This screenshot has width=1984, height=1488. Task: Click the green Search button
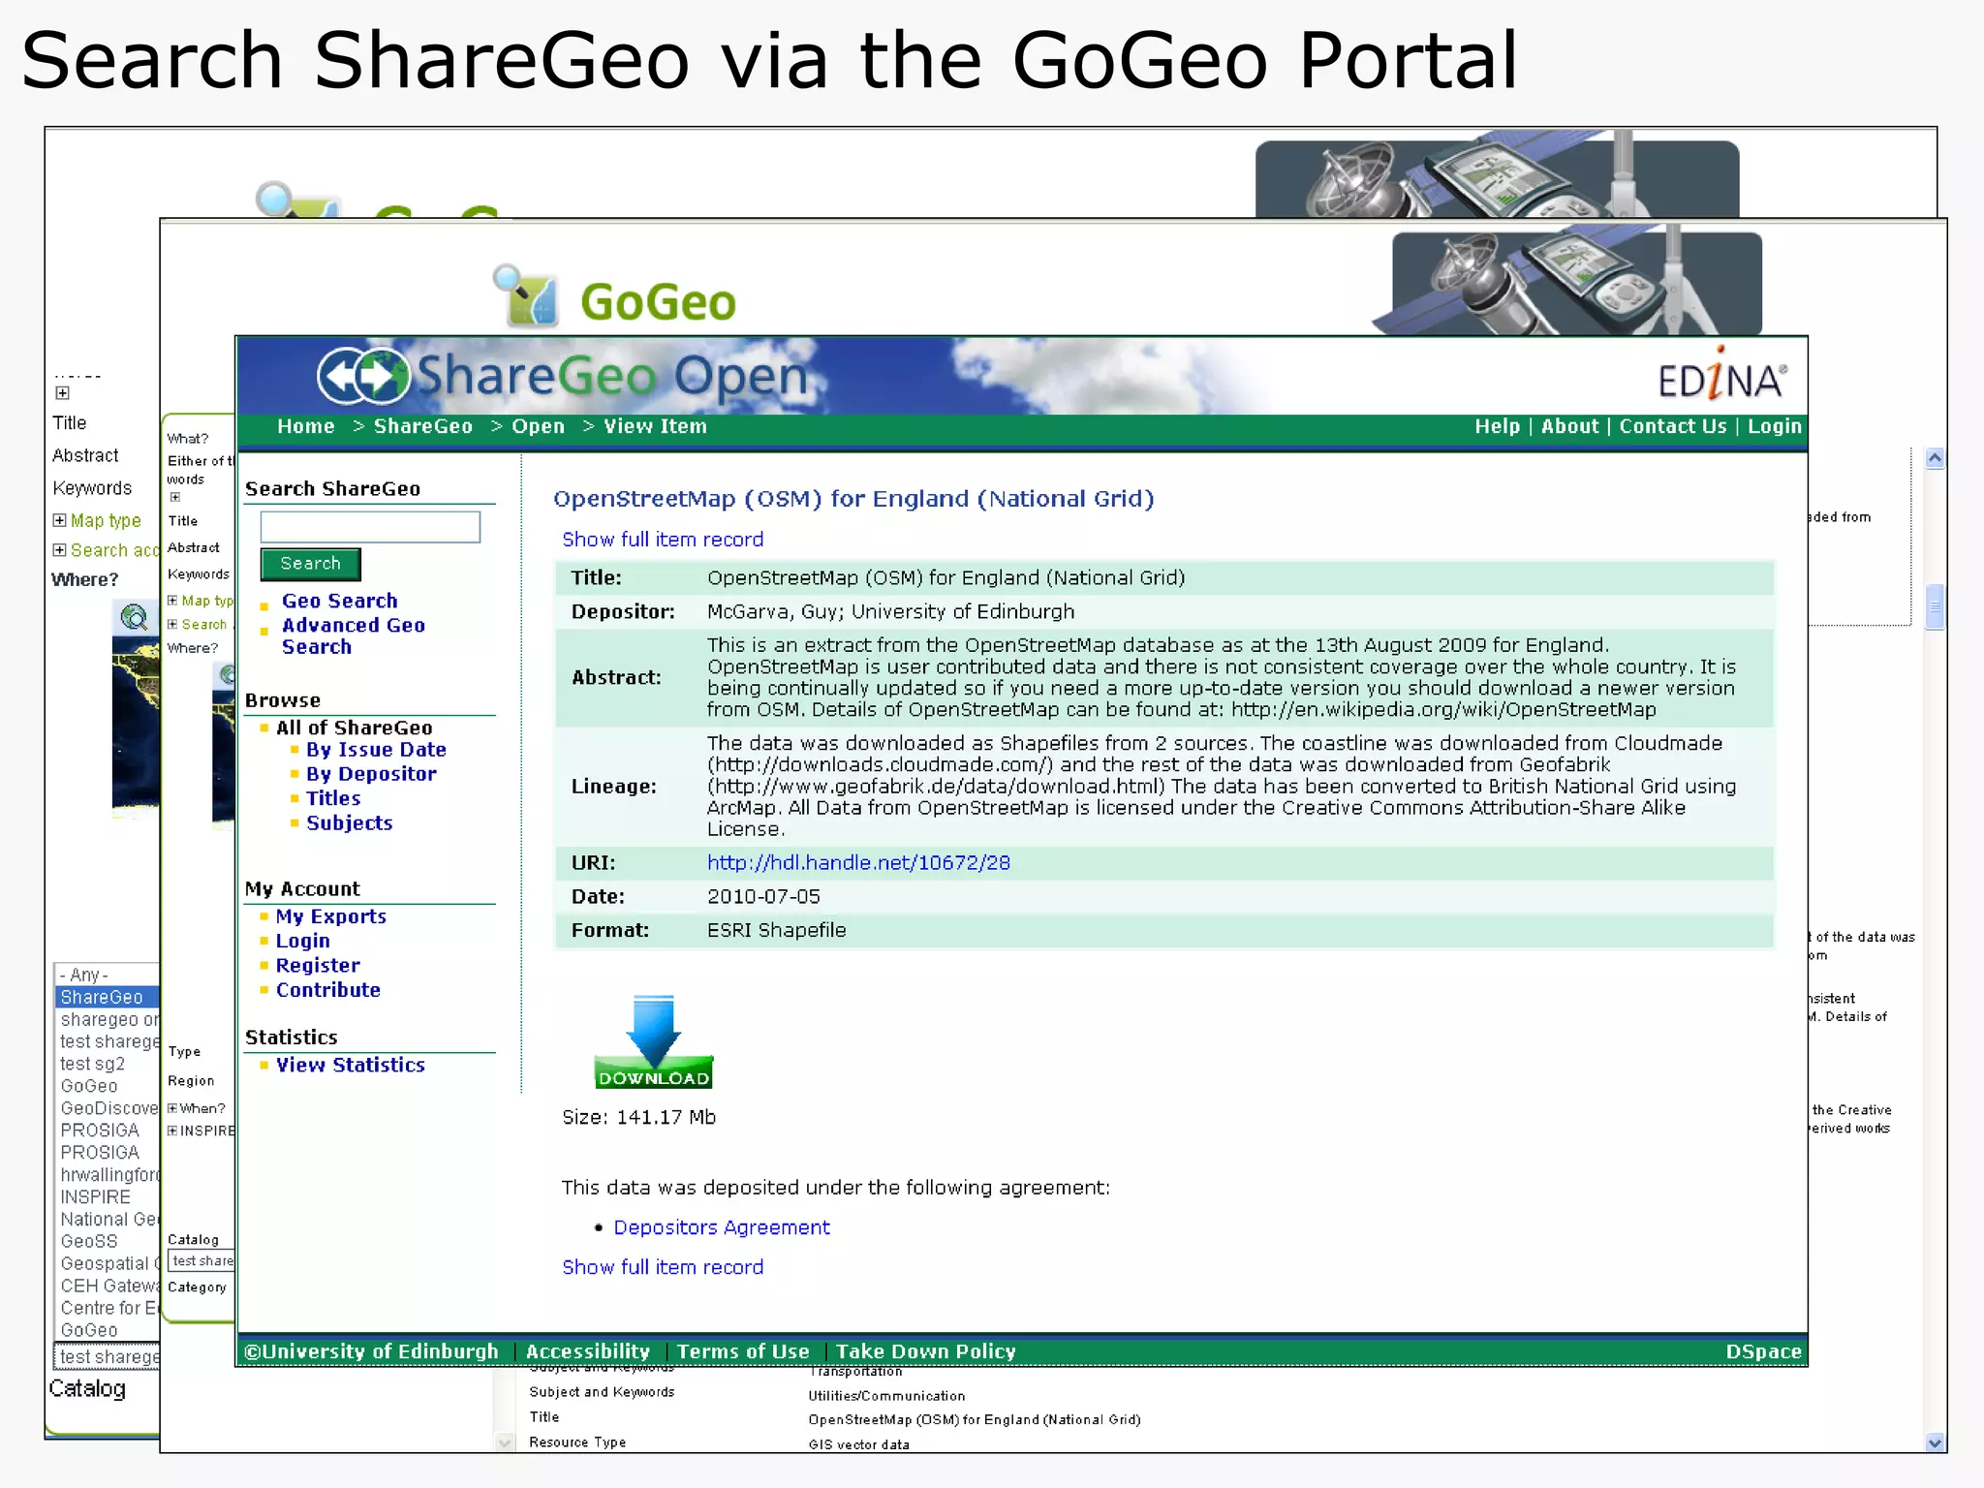[x=310, y=564]
